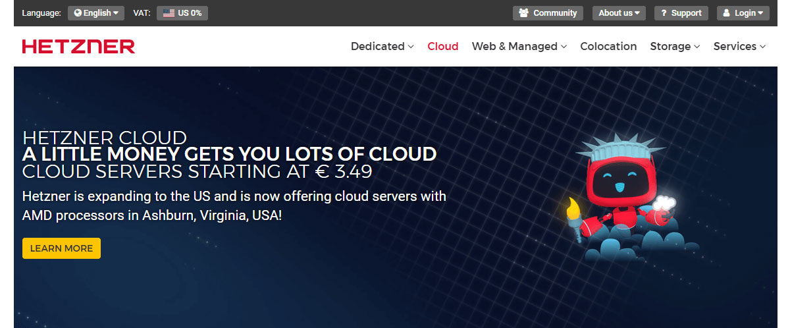Open the Support page
Screen dimensions: 790x328
pyautogui.click(x=681, y=13)
